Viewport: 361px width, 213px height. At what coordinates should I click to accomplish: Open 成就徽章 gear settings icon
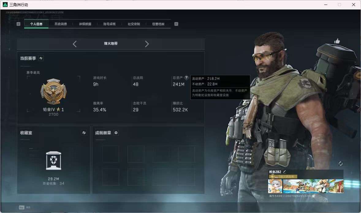point(116,133)
